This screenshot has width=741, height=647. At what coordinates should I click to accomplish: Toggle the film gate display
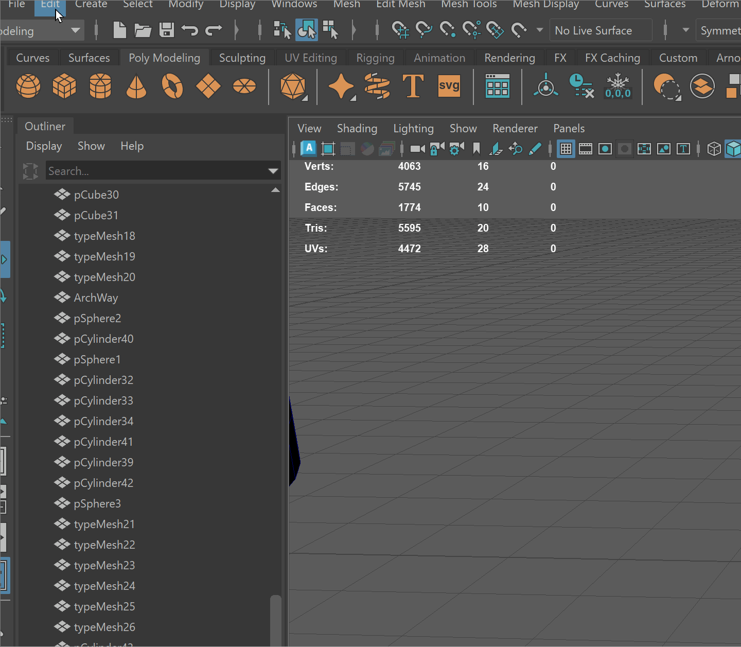pyautogui.click(x=586, y=149)
